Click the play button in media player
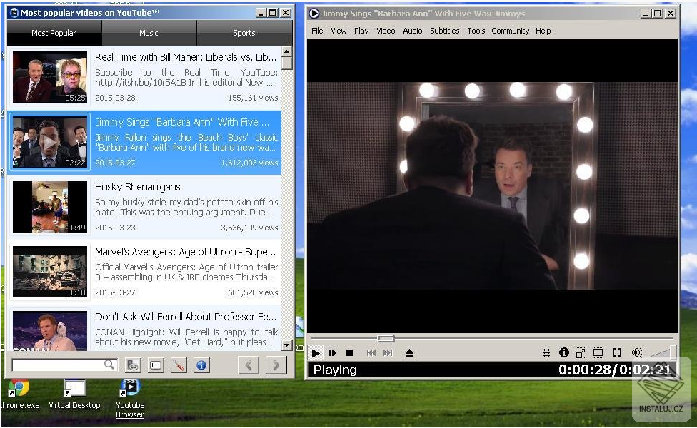Viewport: 697px width, 428px height. (316, 353)
